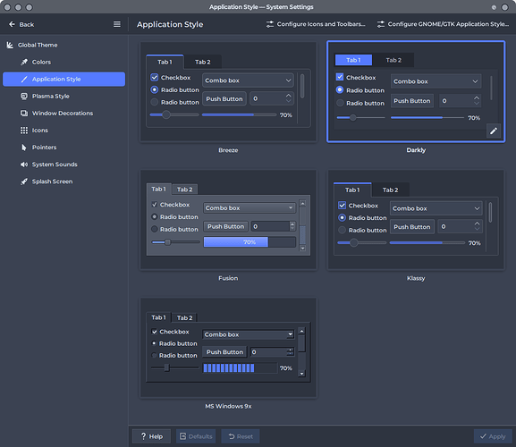Screen dimensions: 516x447
Task: Open the Combo box in Fusion preview
Action: click(250, 208)
